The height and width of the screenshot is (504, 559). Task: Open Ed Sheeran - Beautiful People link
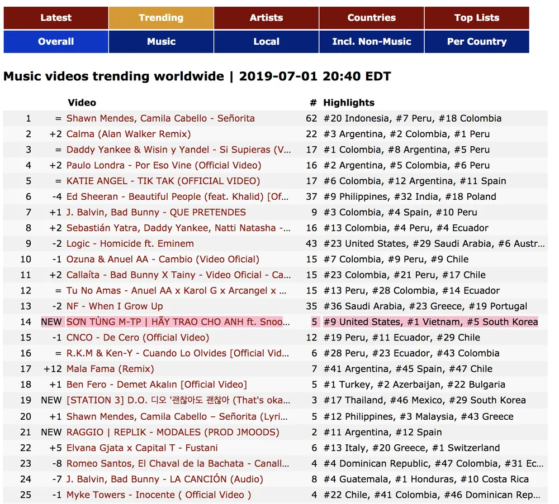(x=177, y=196)
